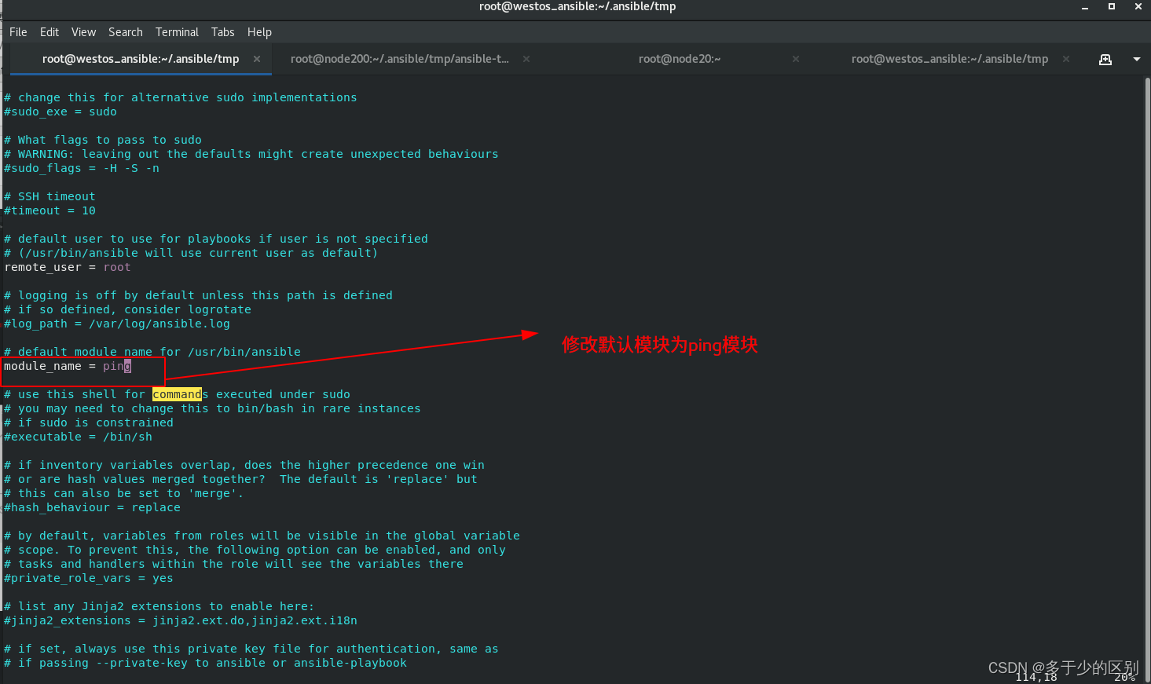Open the File menu
The height and width of the screenshot is (684, 1151).
(x=18, y=32)
